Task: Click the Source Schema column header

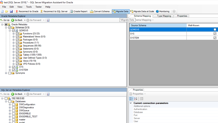Action: tap(158, 25)
